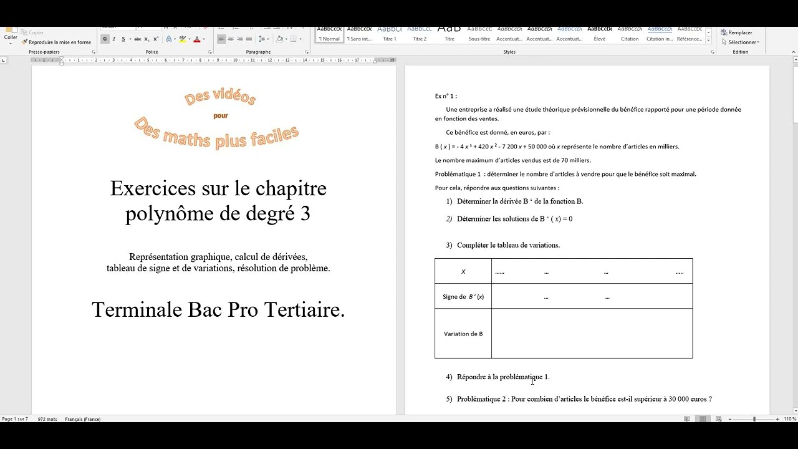The image size is (798, 449).
Task: Open borders dropdown arrow
Action: point(300,39)
